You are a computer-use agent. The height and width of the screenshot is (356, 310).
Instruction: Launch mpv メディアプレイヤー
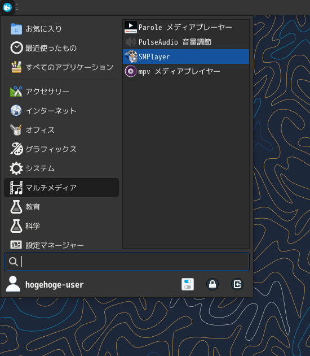point(186,71)
